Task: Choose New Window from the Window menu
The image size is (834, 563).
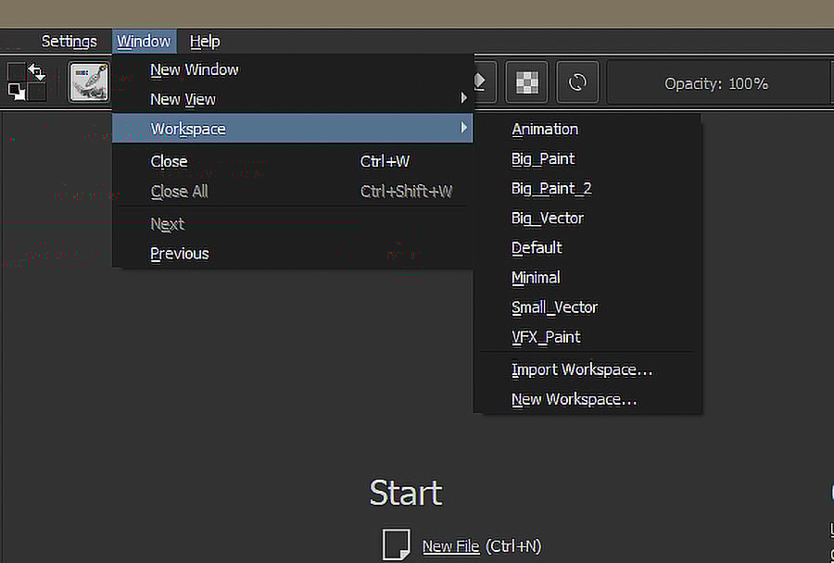Action: tap(293, 69)
